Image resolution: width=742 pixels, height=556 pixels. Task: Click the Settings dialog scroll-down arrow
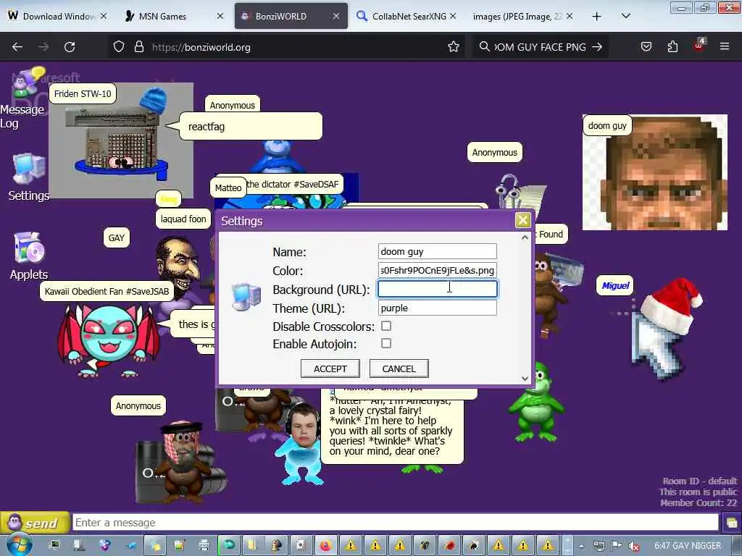tap(525, 378)
